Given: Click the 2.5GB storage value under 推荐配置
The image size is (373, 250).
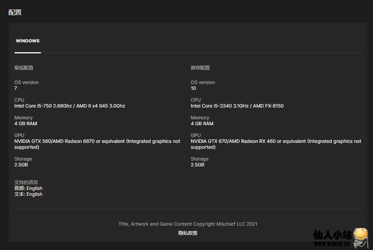Looking at the screenshot, I should point(198,165).
